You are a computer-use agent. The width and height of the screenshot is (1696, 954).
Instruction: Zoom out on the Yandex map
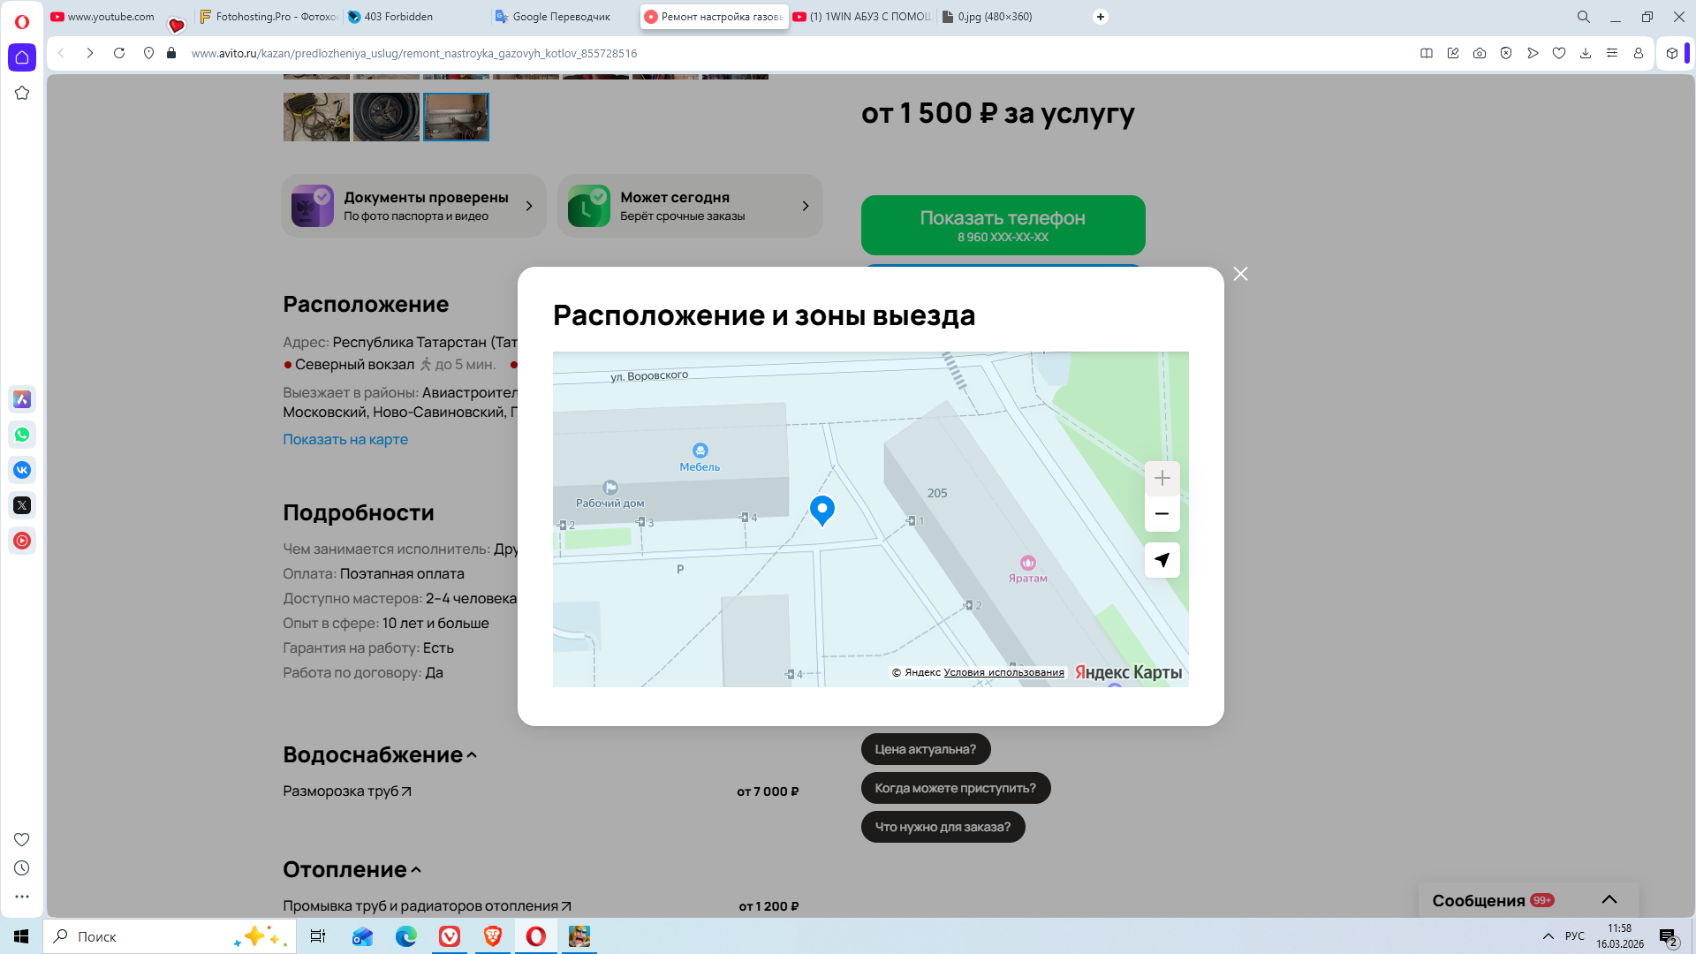[1162, 514]
